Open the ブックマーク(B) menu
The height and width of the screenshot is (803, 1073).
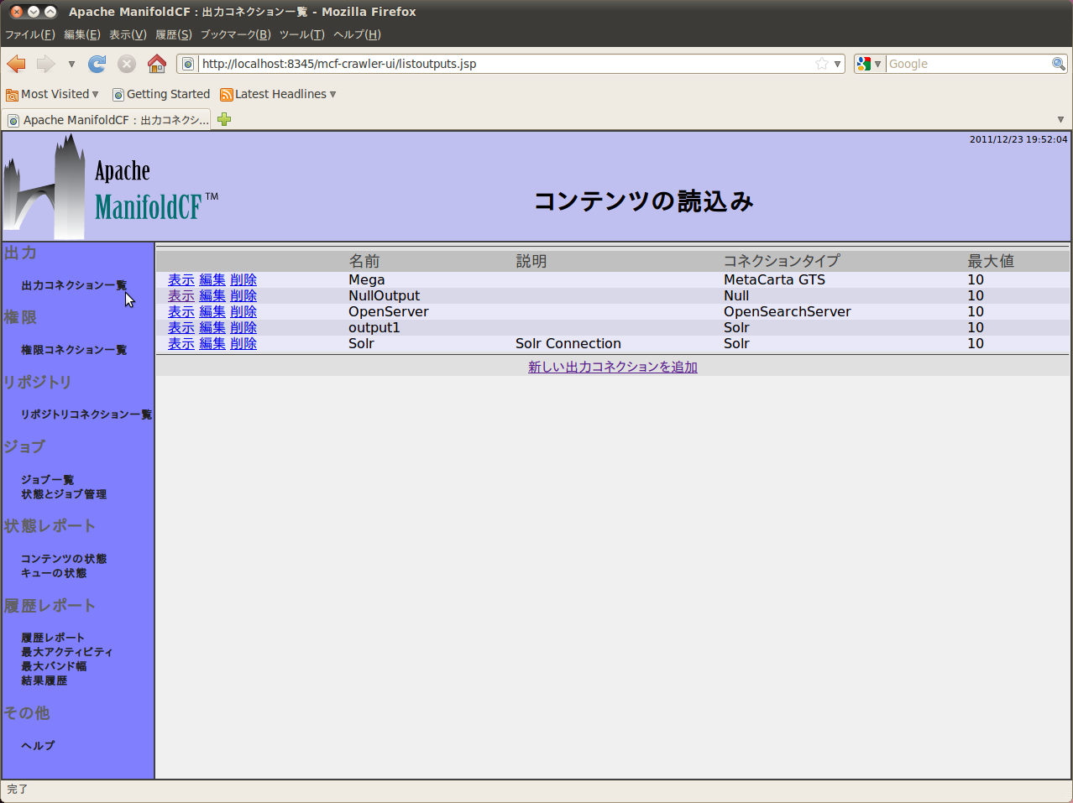235,34
